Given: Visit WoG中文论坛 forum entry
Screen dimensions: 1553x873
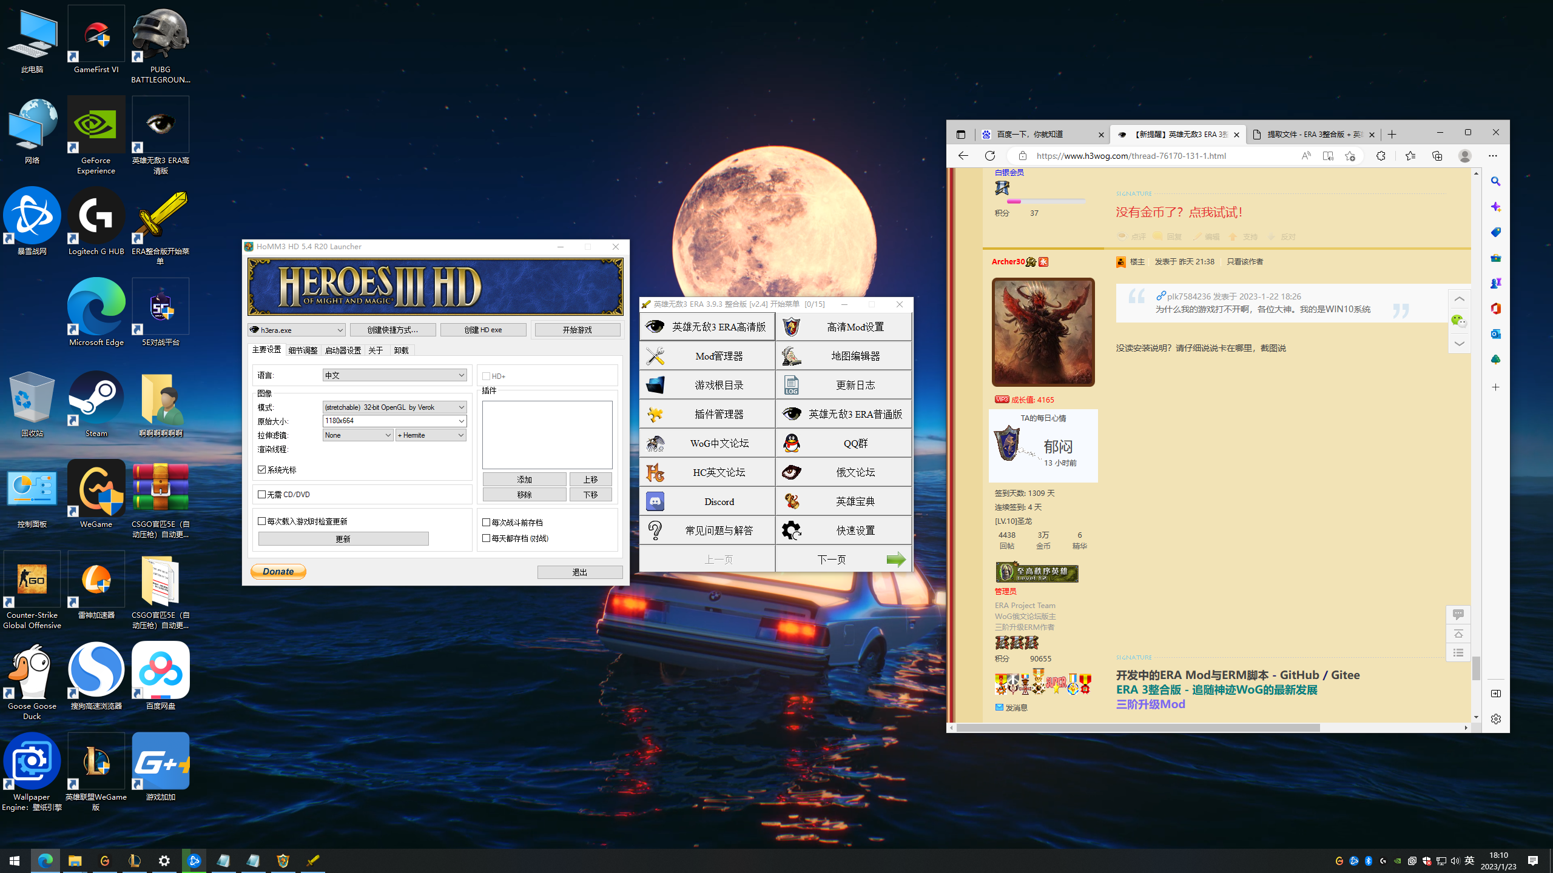Looking at the screenshot, I should (x=707, y=443).
